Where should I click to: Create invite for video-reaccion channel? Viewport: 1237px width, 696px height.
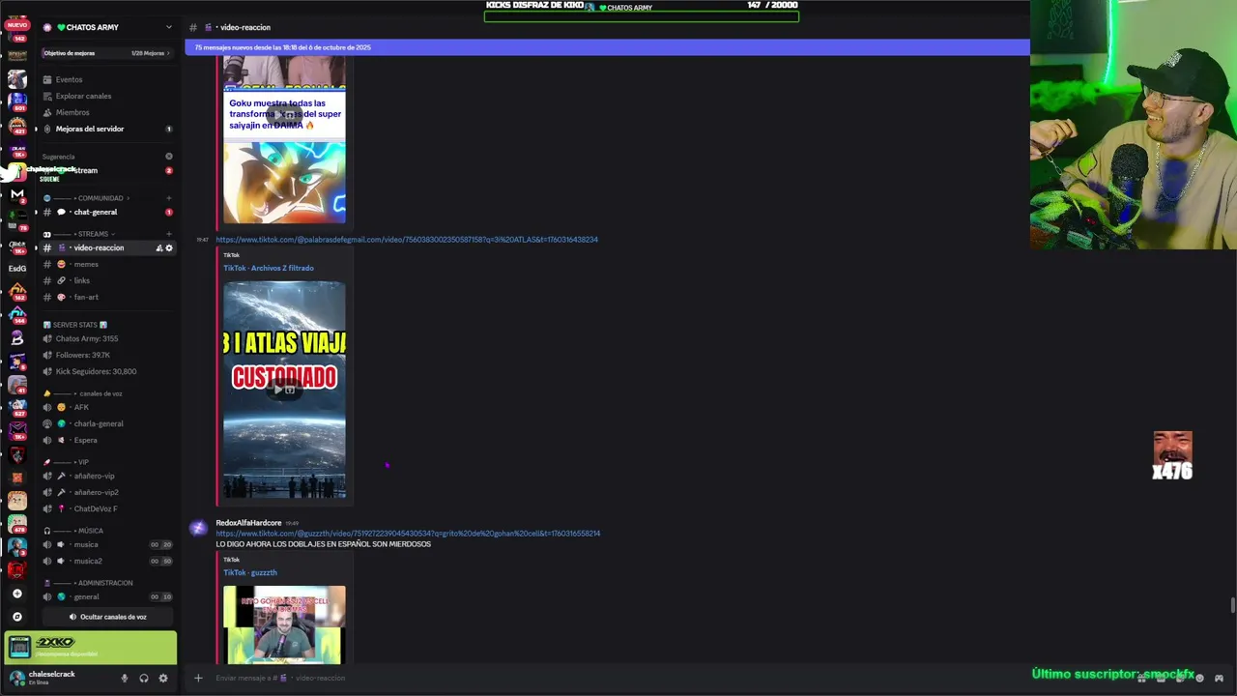pos(159,248)
